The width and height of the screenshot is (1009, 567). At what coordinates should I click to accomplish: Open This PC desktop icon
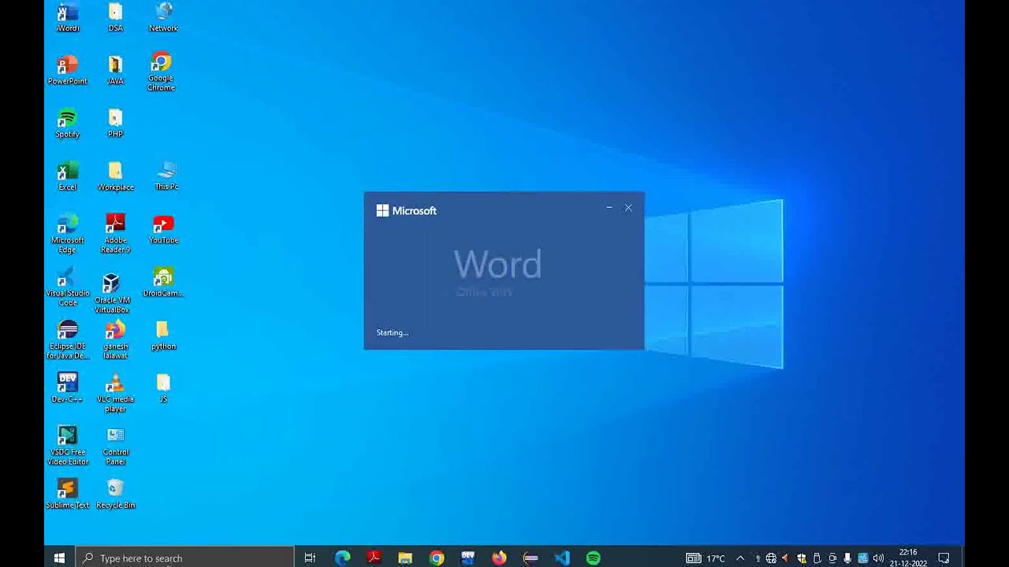(x=166, y=176)
